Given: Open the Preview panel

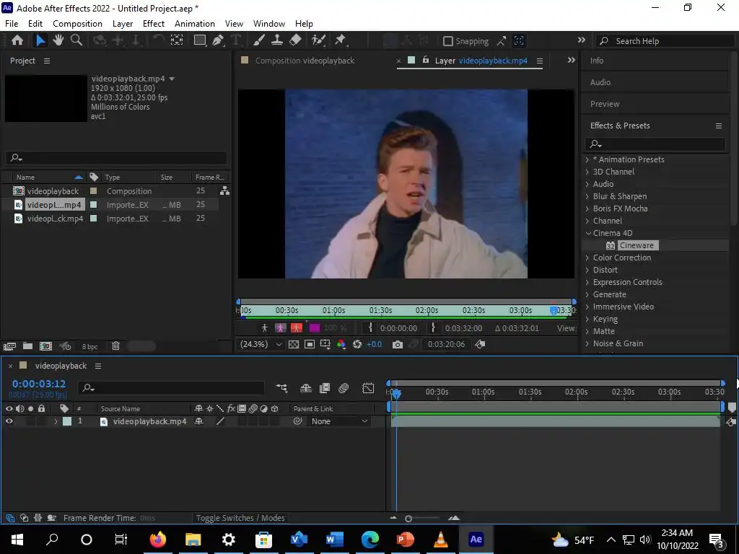Looking at the screenshot, I should click(x=605, y=104).
